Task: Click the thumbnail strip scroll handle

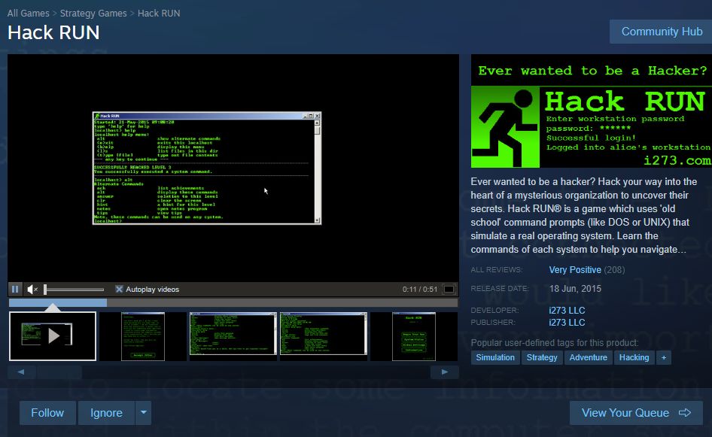Action: tap(59, 372)
